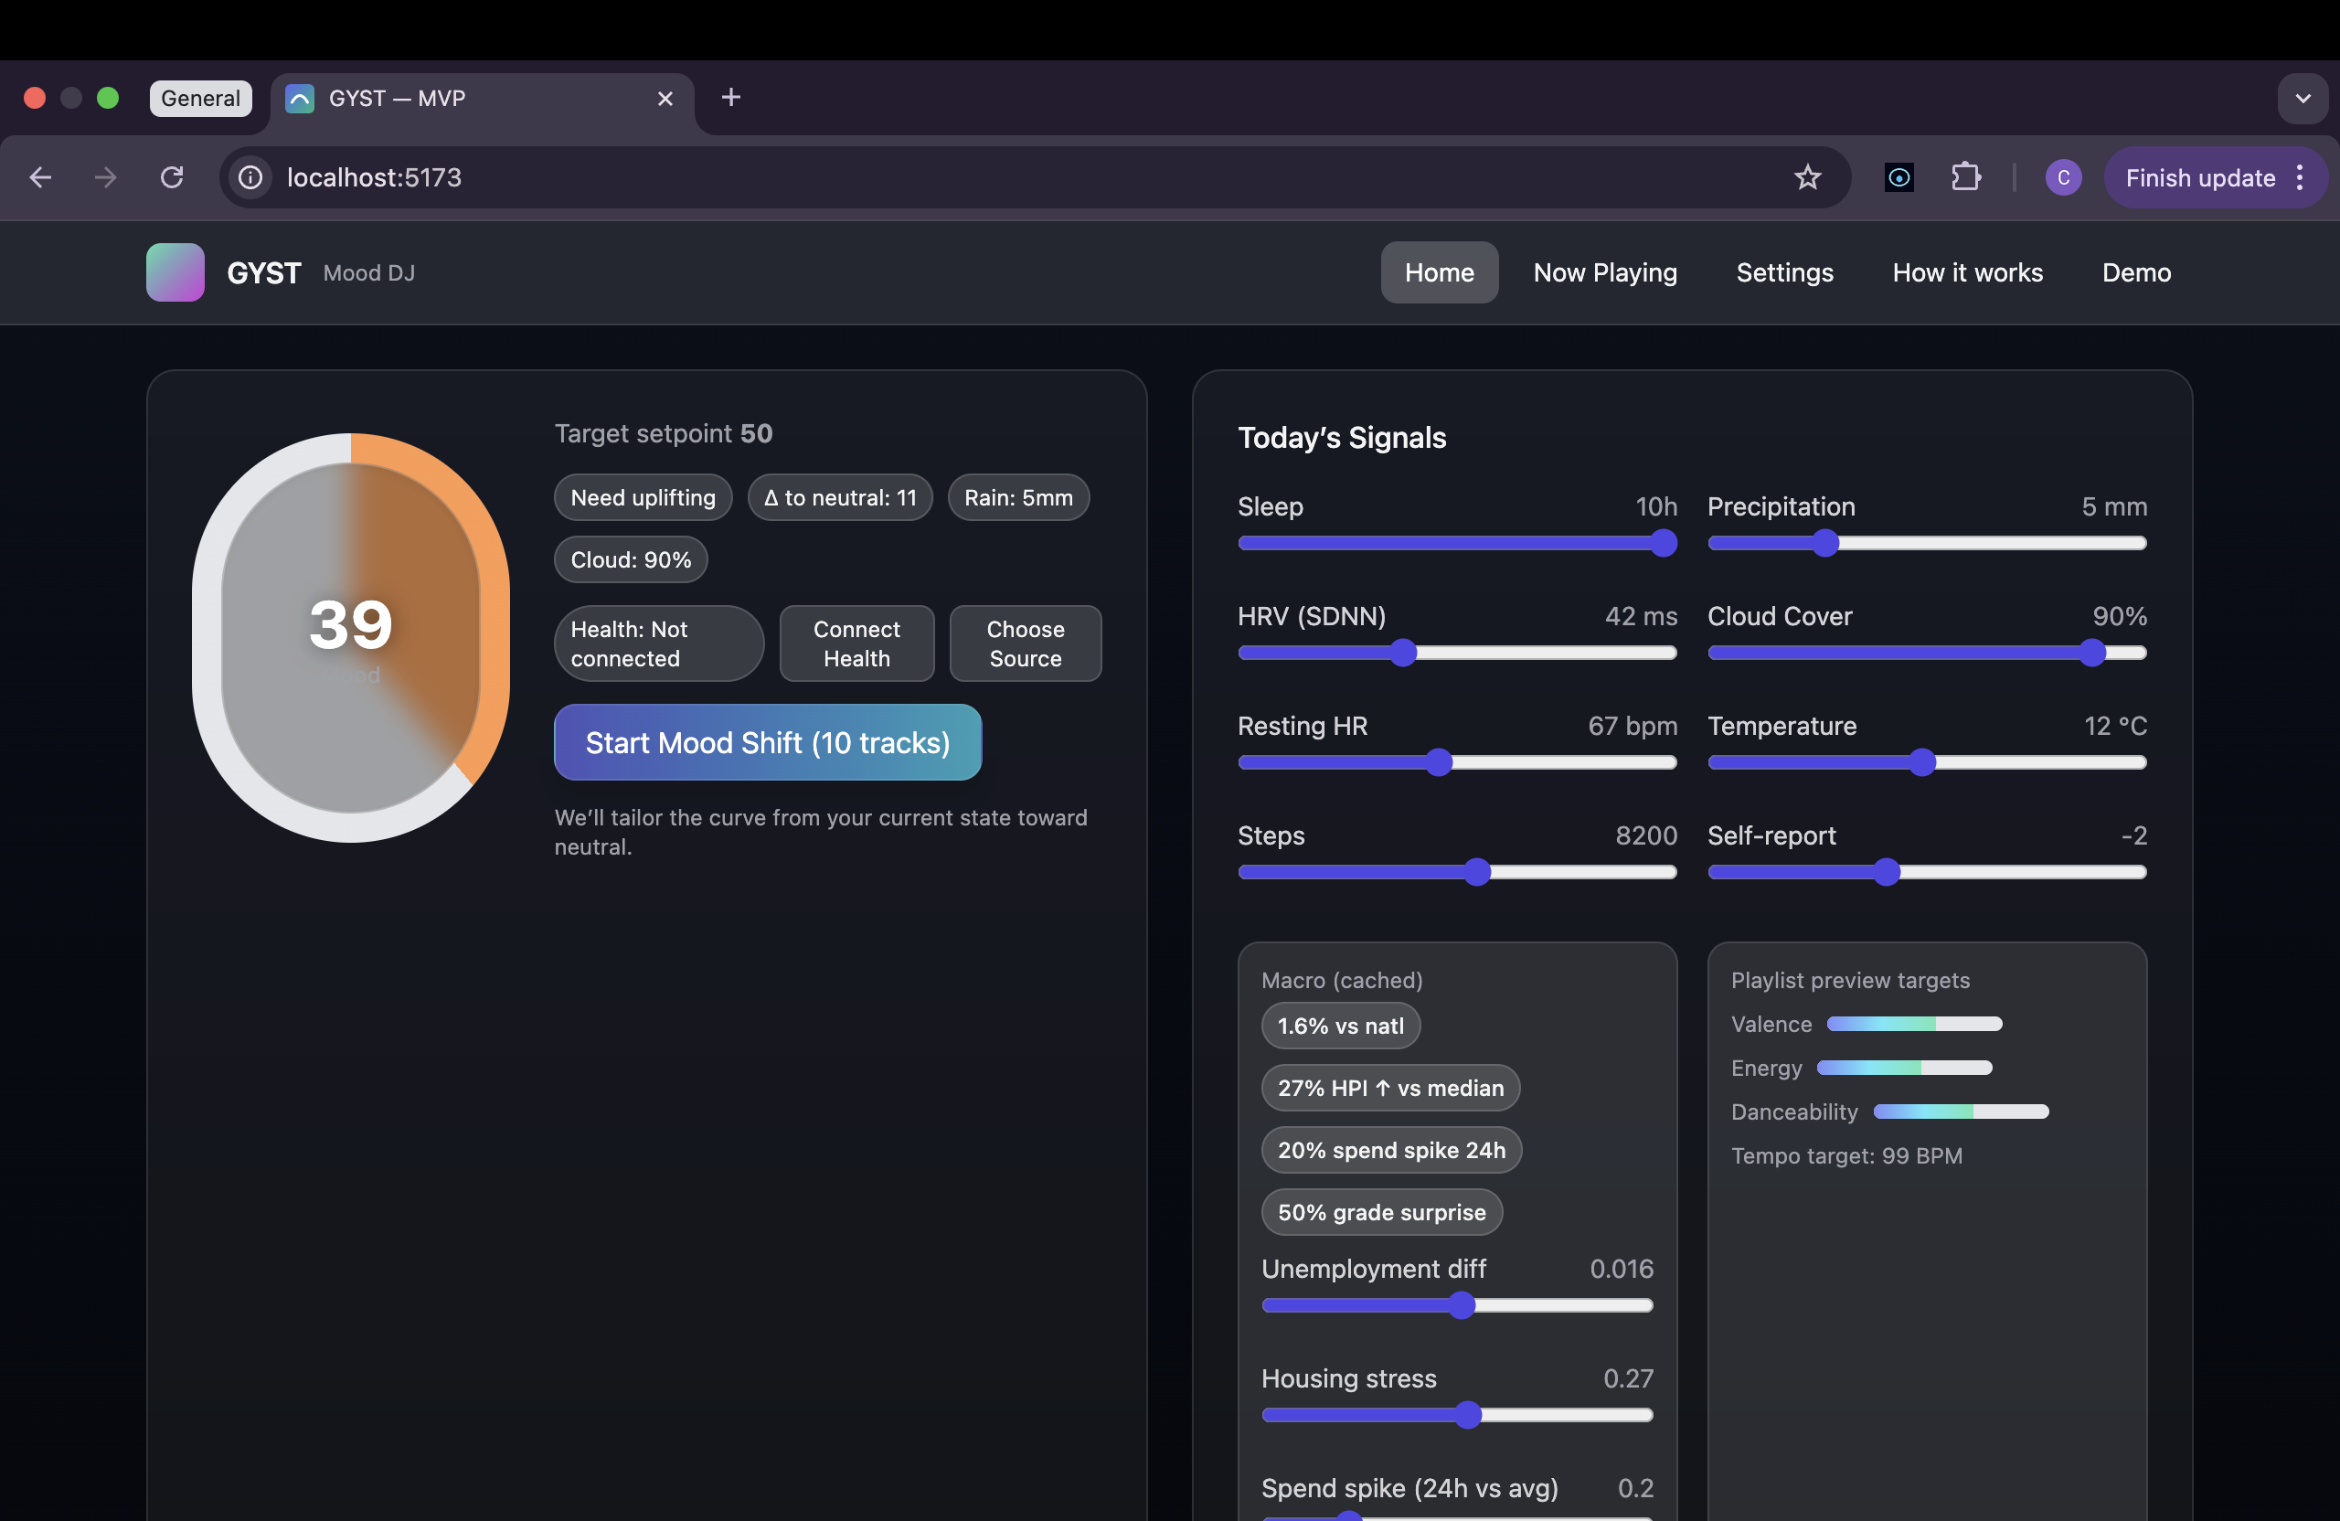Click the GYST gradient logo icon
The image size is (2340, 1521).
tap(175, 272)
